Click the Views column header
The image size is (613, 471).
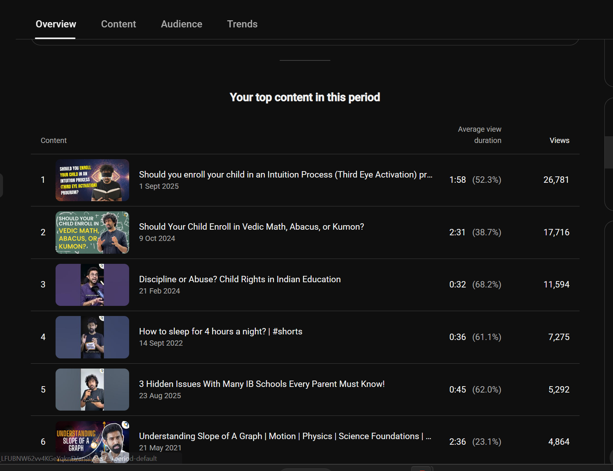point(559,140)
